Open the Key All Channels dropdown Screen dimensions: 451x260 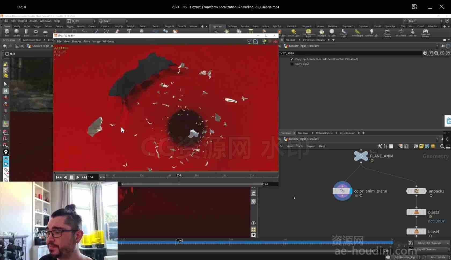[432, 249]
